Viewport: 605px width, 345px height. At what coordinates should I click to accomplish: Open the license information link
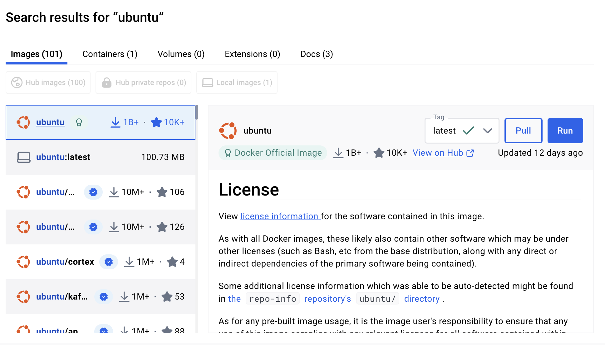click(x=279, y=216)
